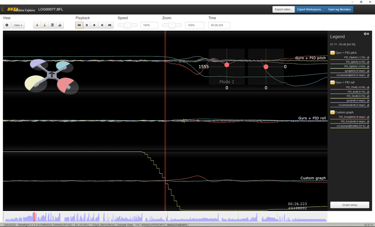Collapse the Gyro + PID pitch group
The width and height of the screenshot is (375, 227).
332,53
